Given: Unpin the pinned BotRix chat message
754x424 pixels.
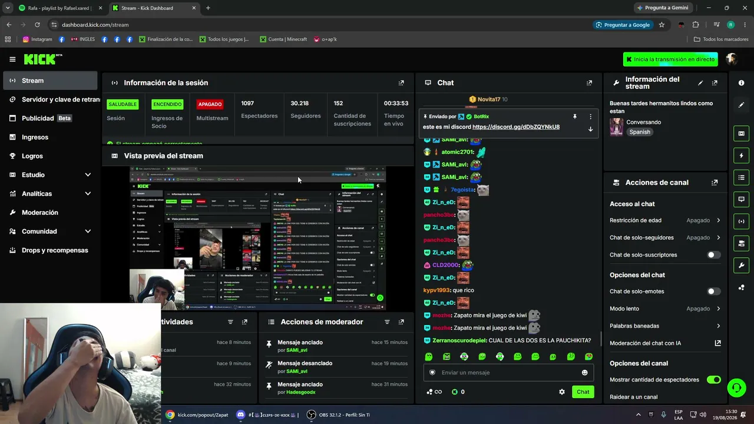Looking at the screenshot, I should 575,117.
